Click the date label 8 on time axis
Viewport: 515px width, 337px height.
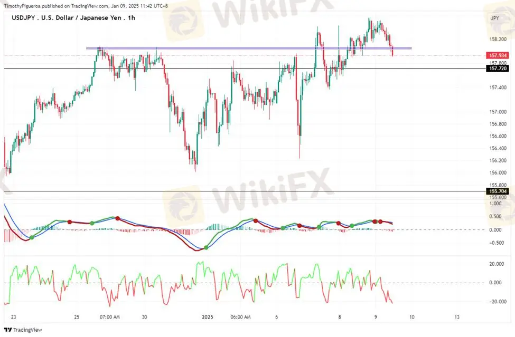coord(340,317)
